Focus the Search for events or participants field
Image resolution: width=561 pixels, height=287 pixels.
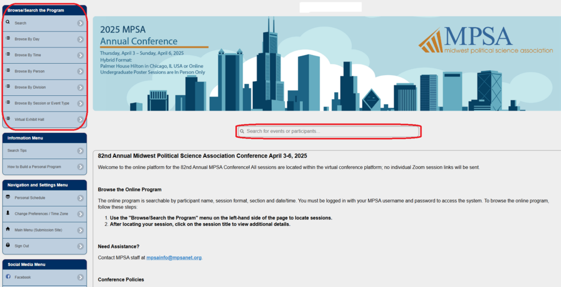point(328,131)
